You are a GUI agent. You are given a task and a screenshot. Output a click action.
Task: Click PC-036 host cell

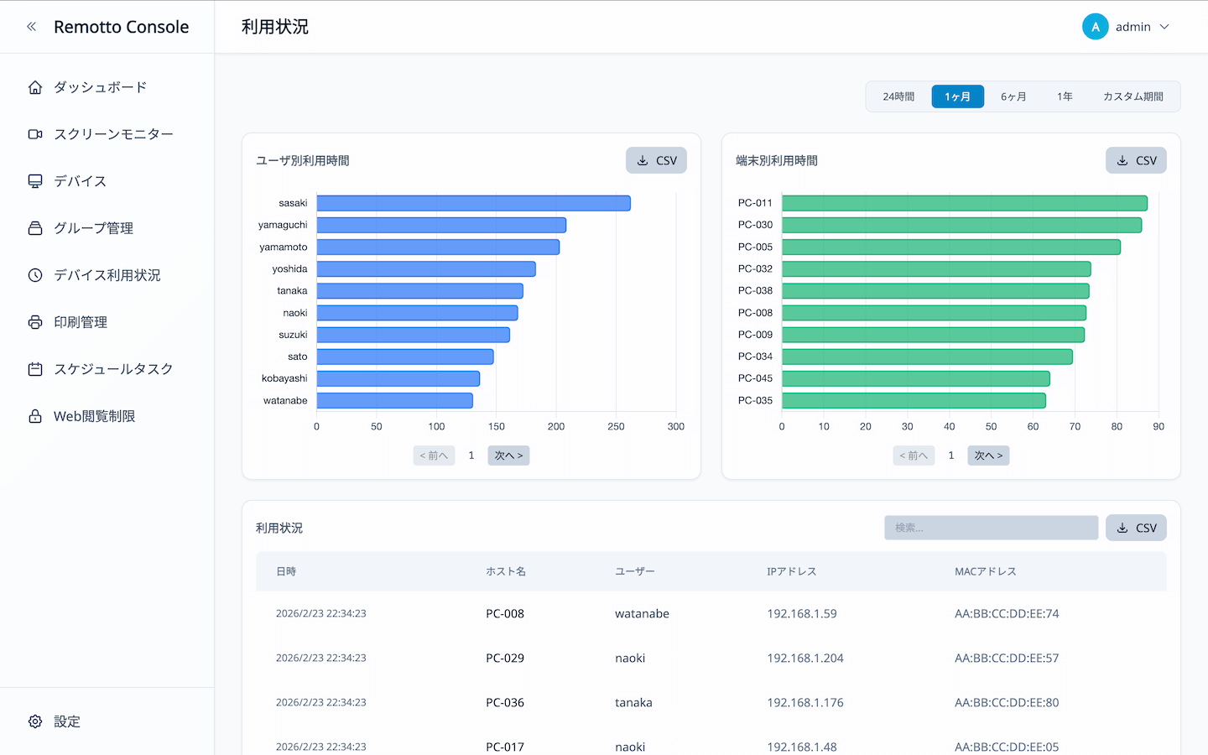505,702
